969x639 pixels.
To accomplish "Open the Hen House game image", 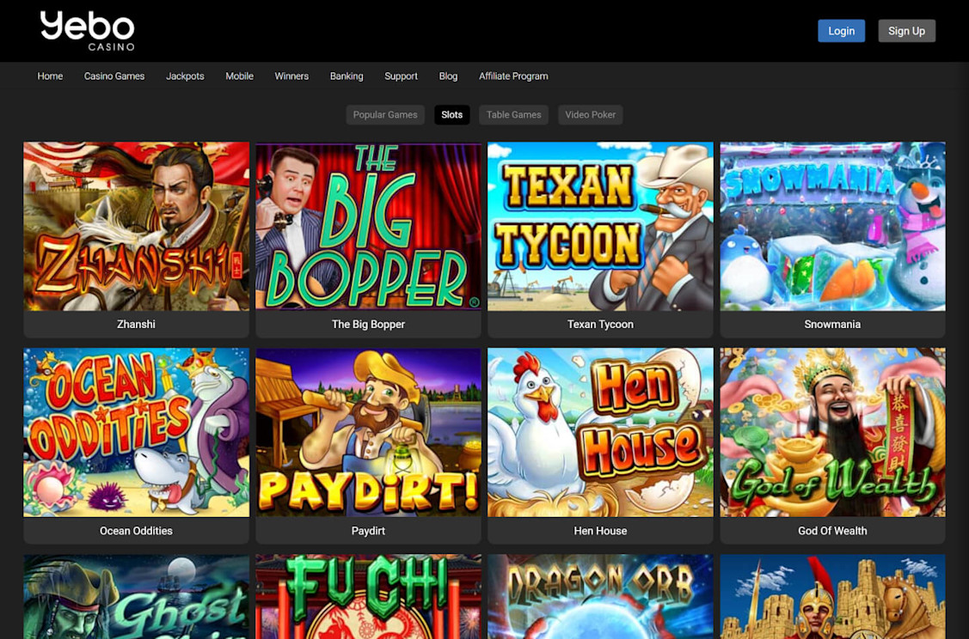I will coord(600,432).
